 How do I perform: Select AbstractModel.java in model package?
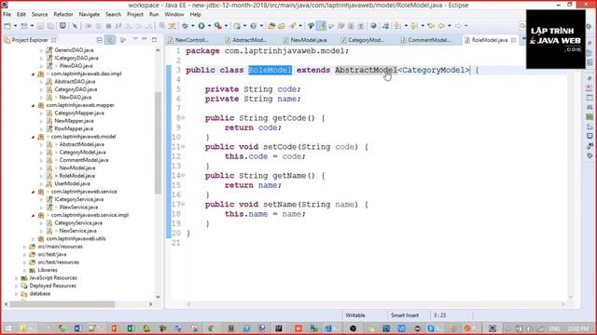(81, 144)
